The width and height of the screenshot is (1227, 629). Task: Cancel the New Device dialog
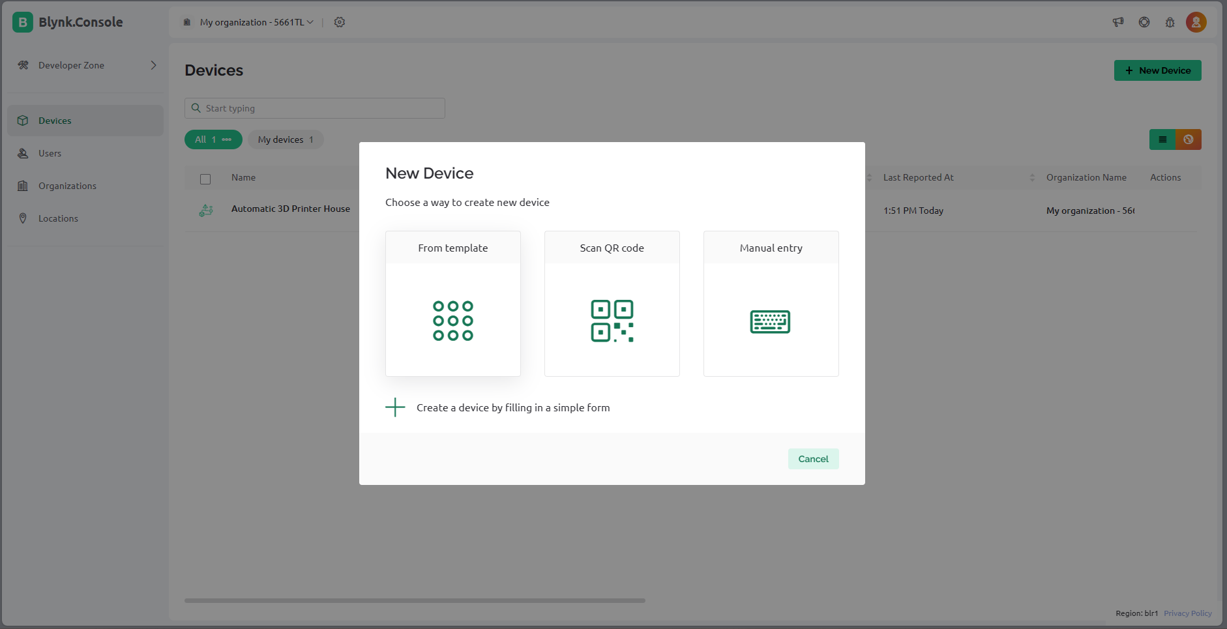pos(813,459)
